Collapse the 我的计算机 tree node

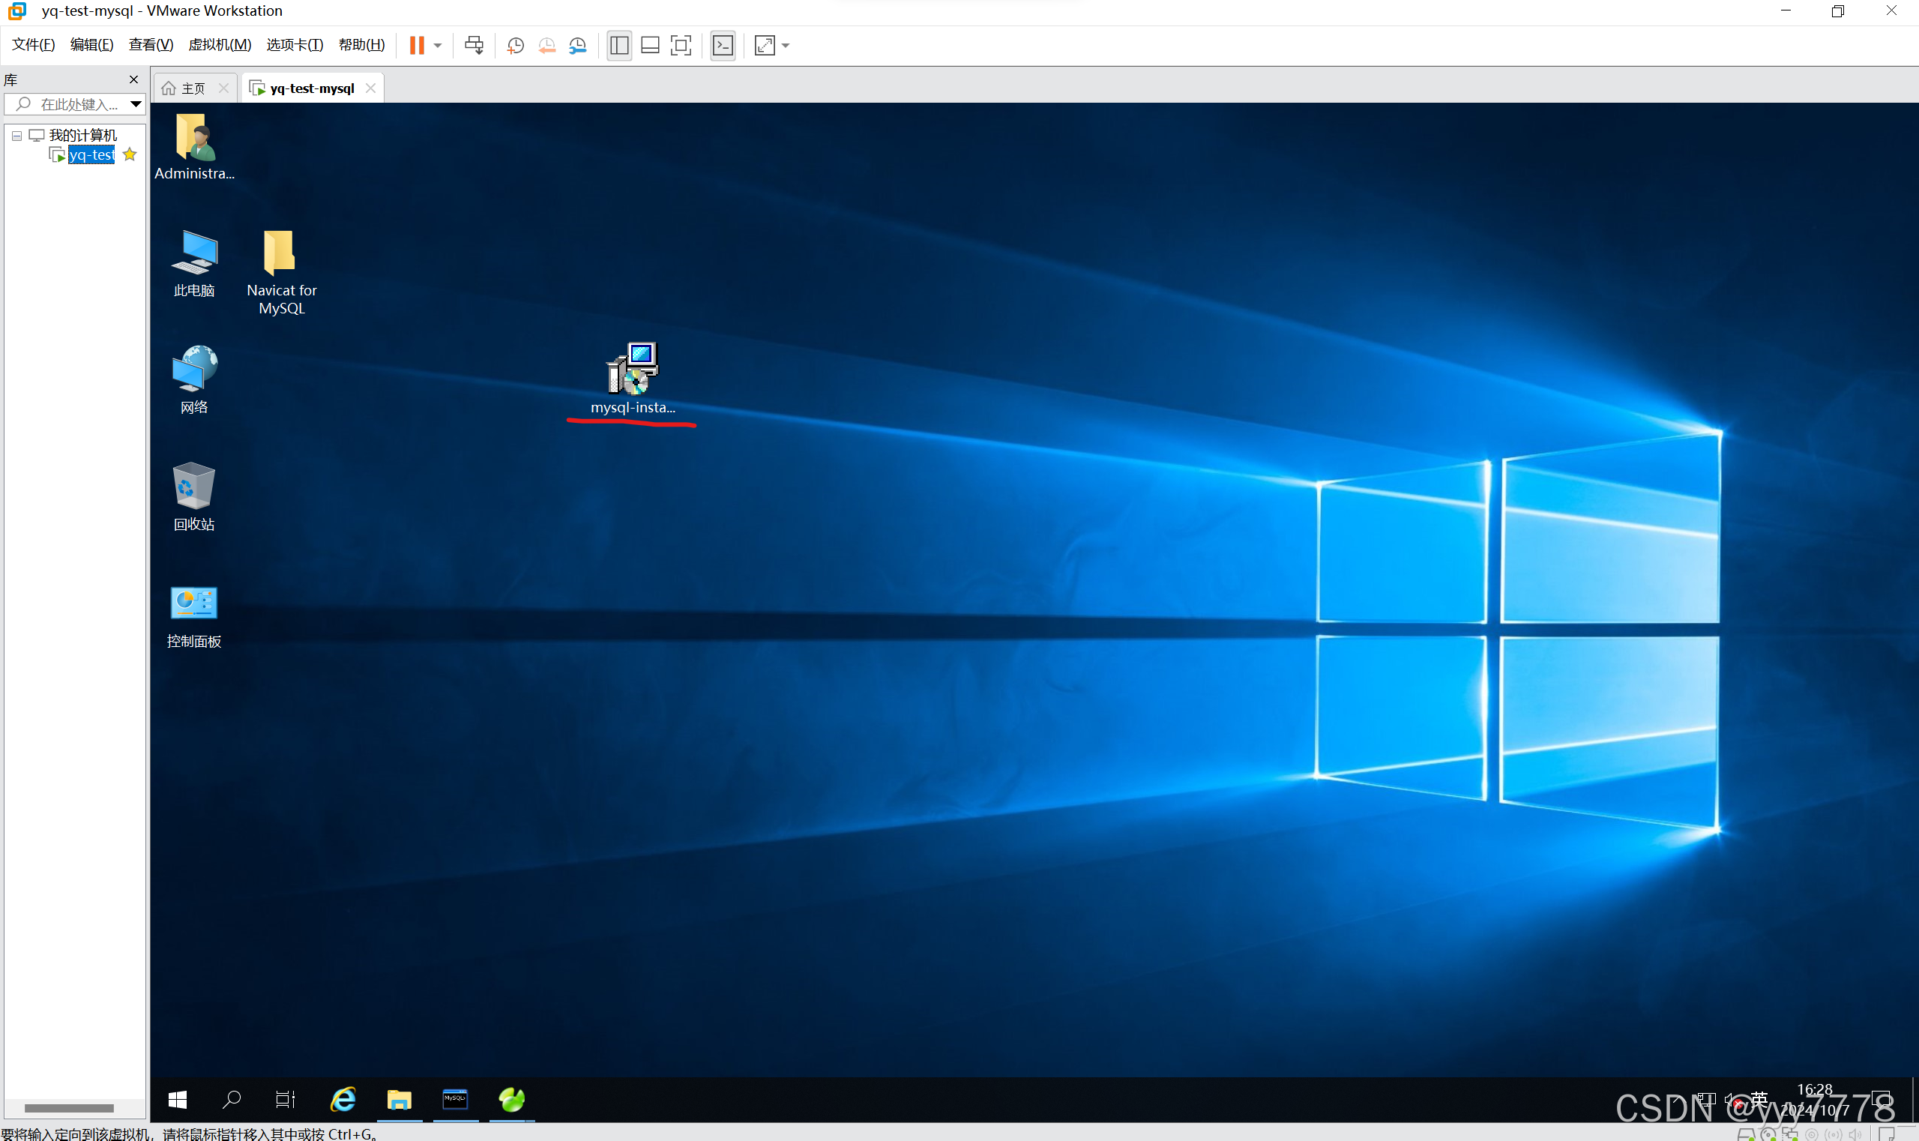tap(16, 136)
